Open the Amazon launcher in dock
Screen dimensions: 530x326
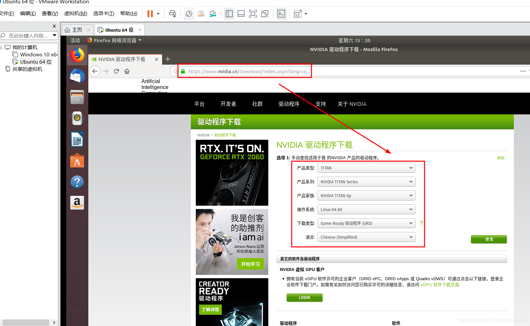click(x=77, y=203)
